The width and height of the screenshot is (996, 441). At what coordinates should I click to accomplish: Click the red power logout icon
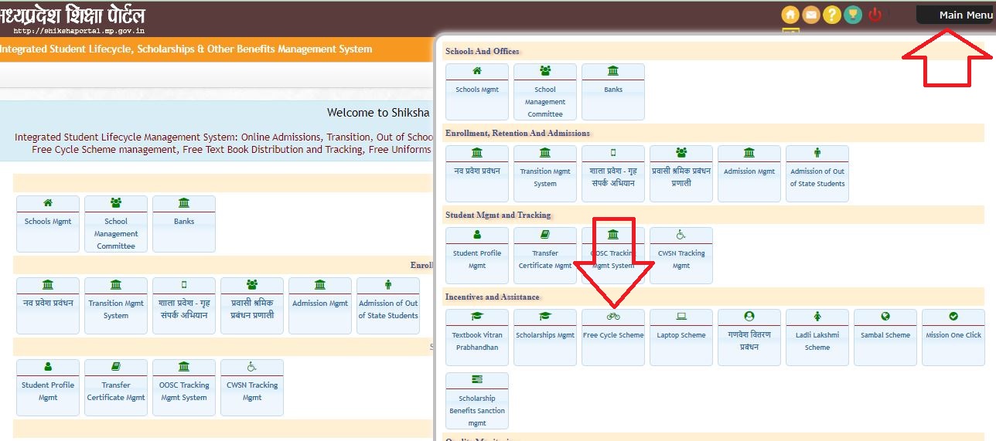coord(875,15)
